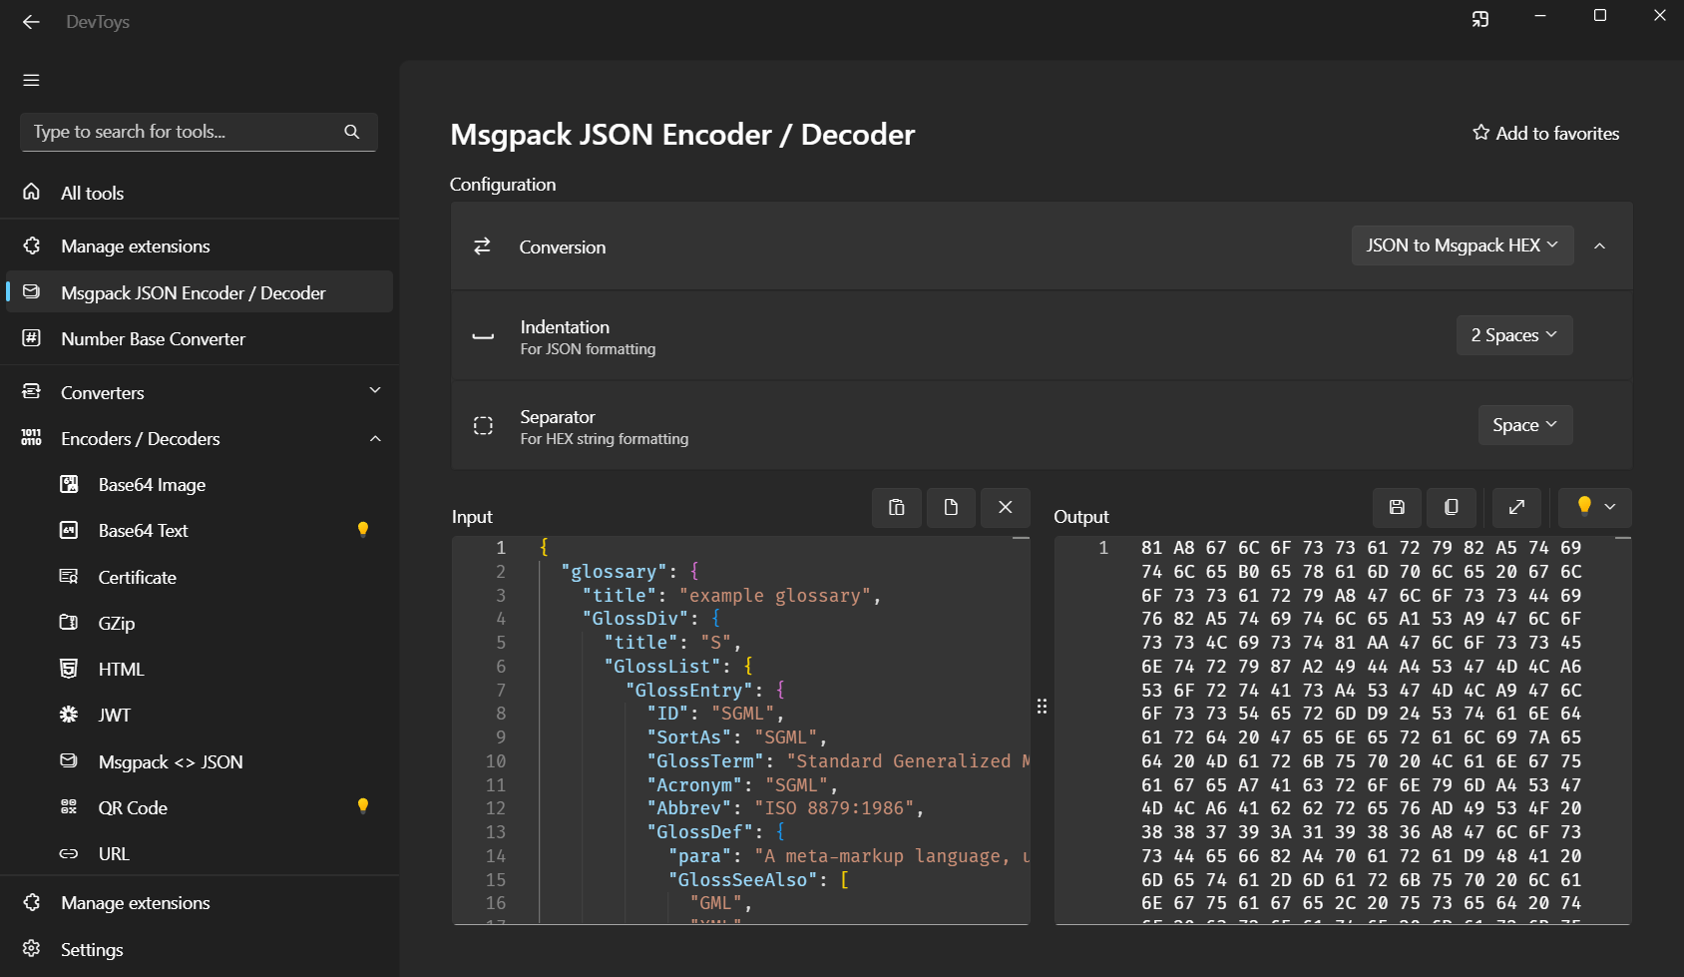Open the 2 Spaces indentation dropdown

[x=1514, y=335]
